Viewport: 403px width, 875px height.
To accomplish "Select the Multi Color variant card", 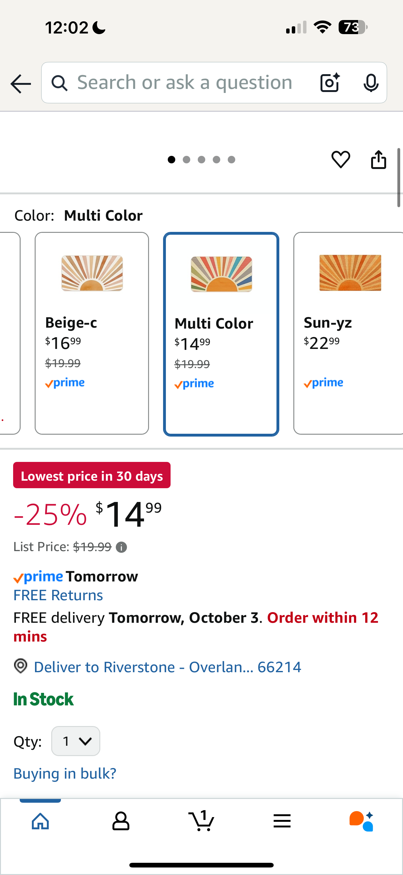I will [221, 334].
